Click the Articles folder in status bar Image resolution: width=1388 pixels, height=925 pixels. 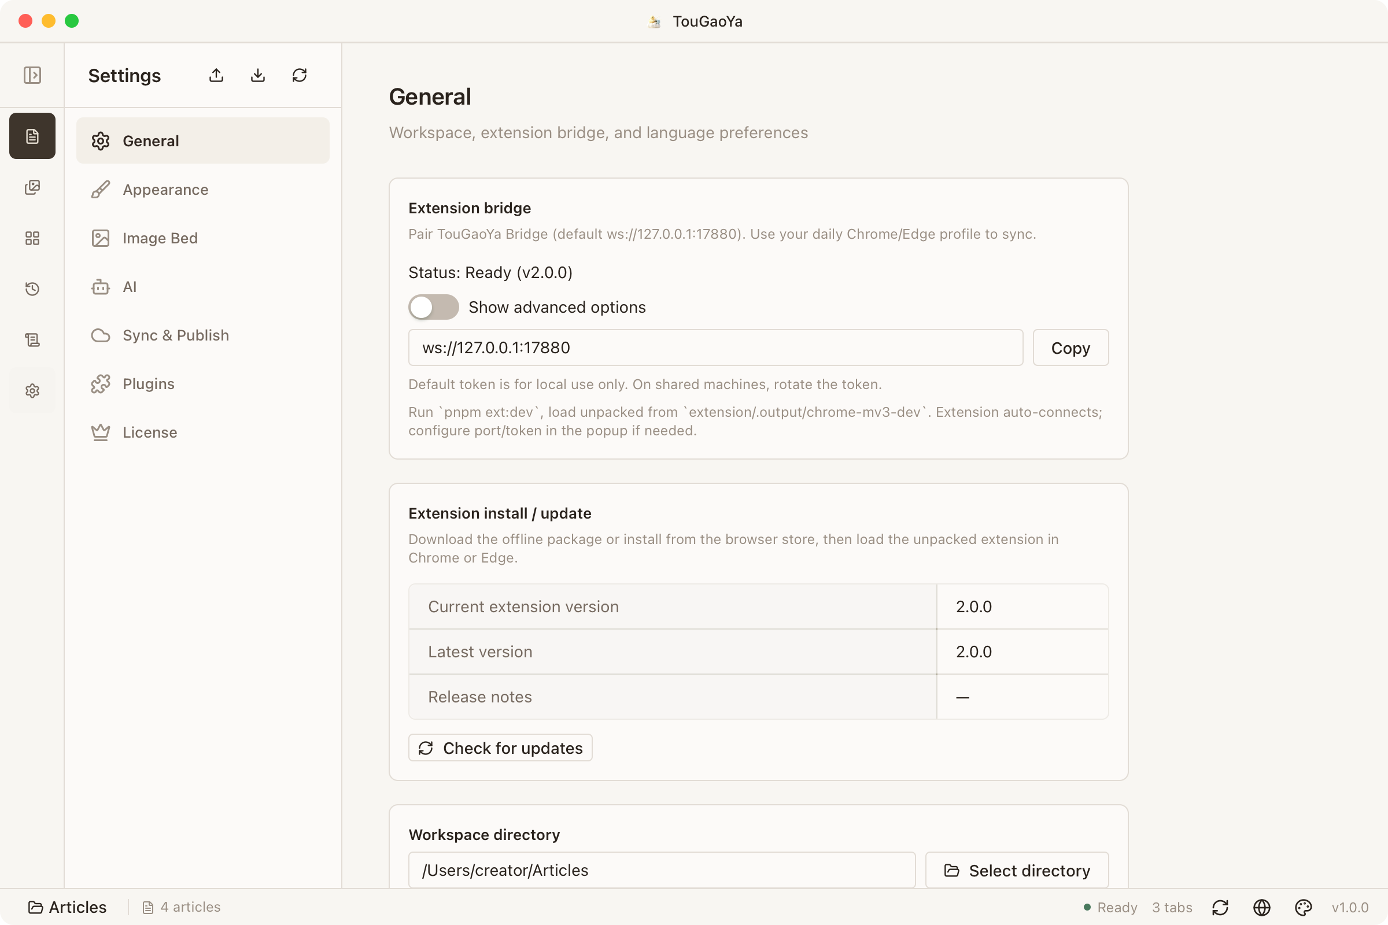click(x=67, y=907)
